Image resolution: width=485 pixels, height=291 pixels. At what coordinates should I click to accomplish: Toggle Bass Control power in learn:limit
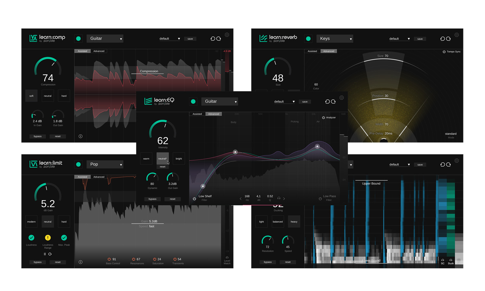click(x=109, y=259)
